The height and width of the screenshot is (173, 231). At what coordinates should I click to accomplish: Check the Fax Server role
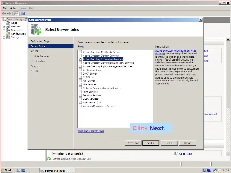point(80,81)
